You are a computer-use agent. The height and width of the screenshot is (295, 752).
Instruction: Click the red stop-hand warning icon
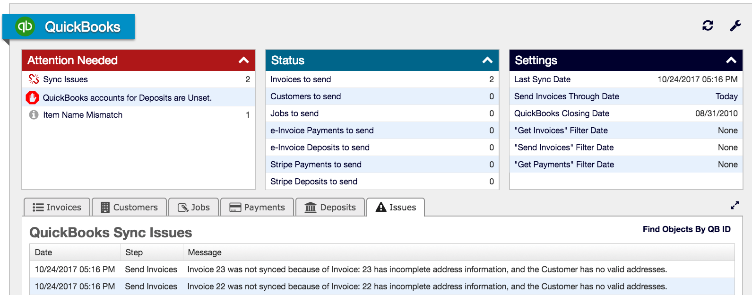(32, 97)
